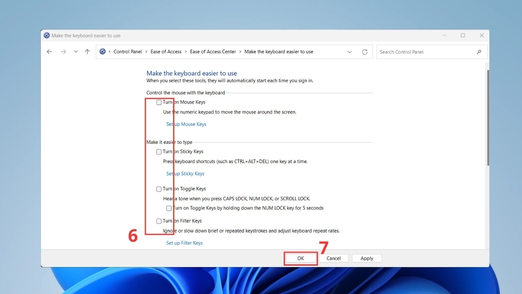Open the Recent locations chevron
Viewport: 522px width, 294px height.
[x=76, y=52]
